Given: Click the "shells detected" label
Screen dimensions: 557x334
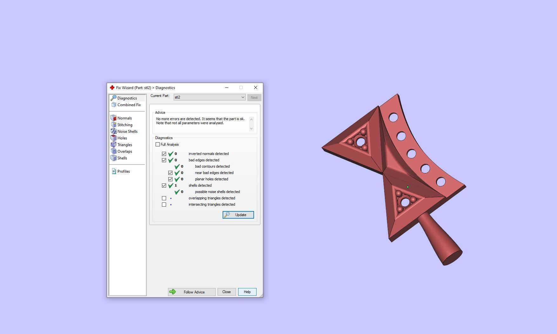Looking at the screenshot, I should coord(200,185).
